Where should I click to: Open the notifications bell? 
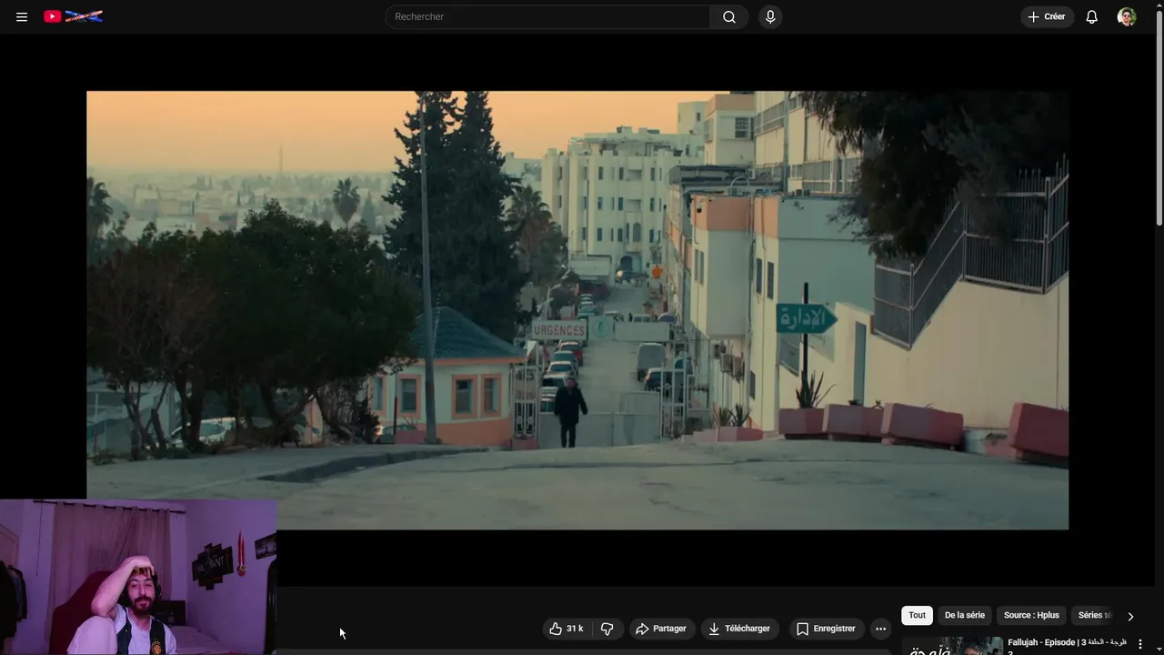[x=1092, y=16]
